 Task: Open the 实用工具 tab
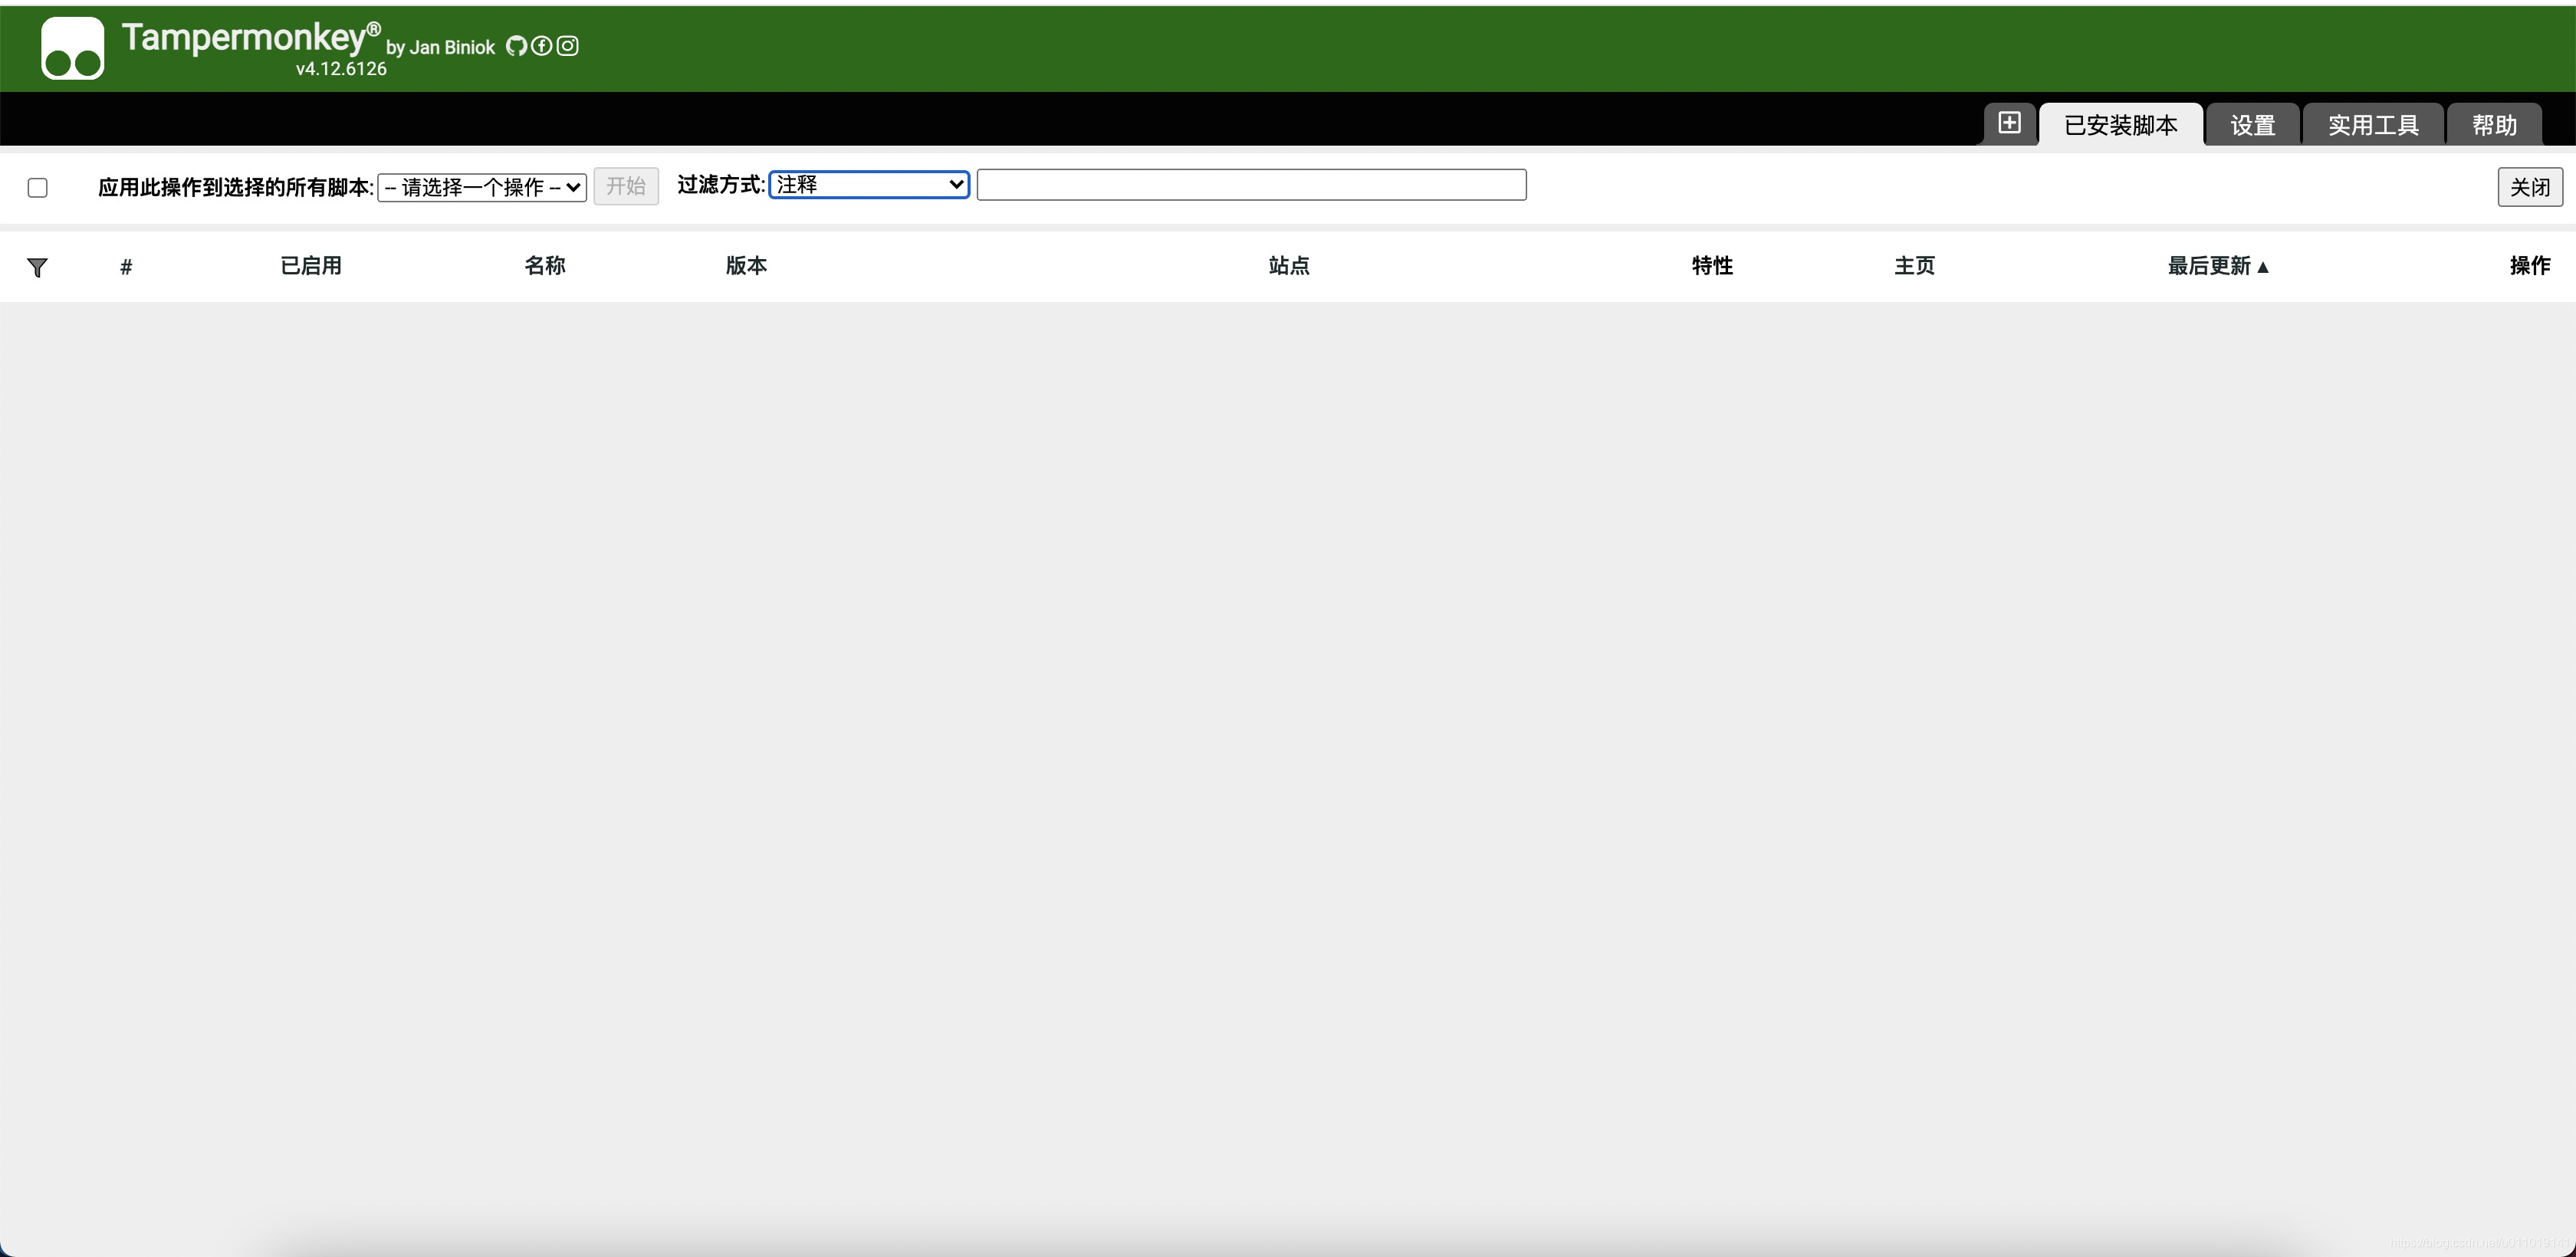tap(2373, 125)
